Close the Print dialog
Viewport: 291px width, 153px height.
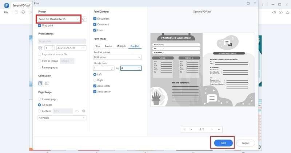[x=255, y=3]
